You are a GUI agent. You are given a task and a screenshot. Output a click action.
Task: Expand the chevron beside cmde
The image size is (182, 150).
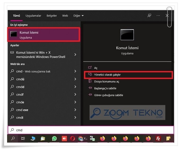[x=75, y=102]
